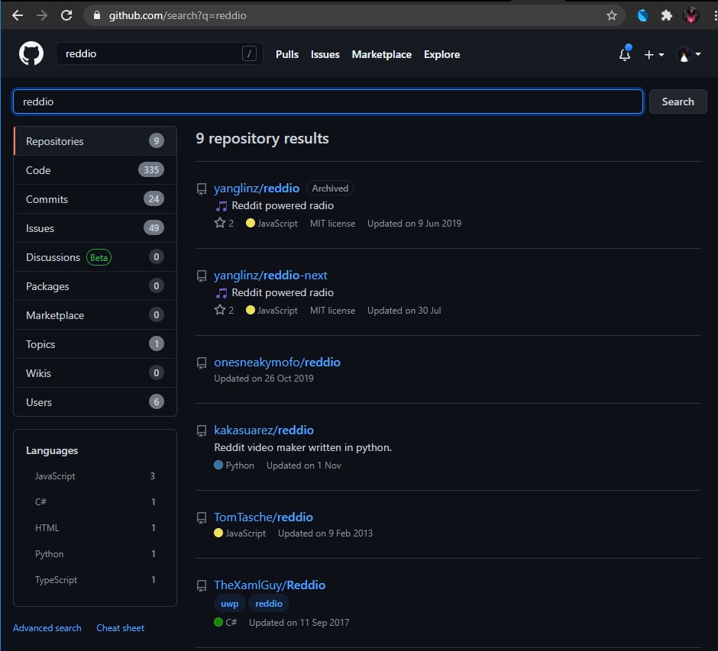Click repo icon beside TheXamlGuy/Reddio
The image size is (718, 651).
[x=202, y=585]
